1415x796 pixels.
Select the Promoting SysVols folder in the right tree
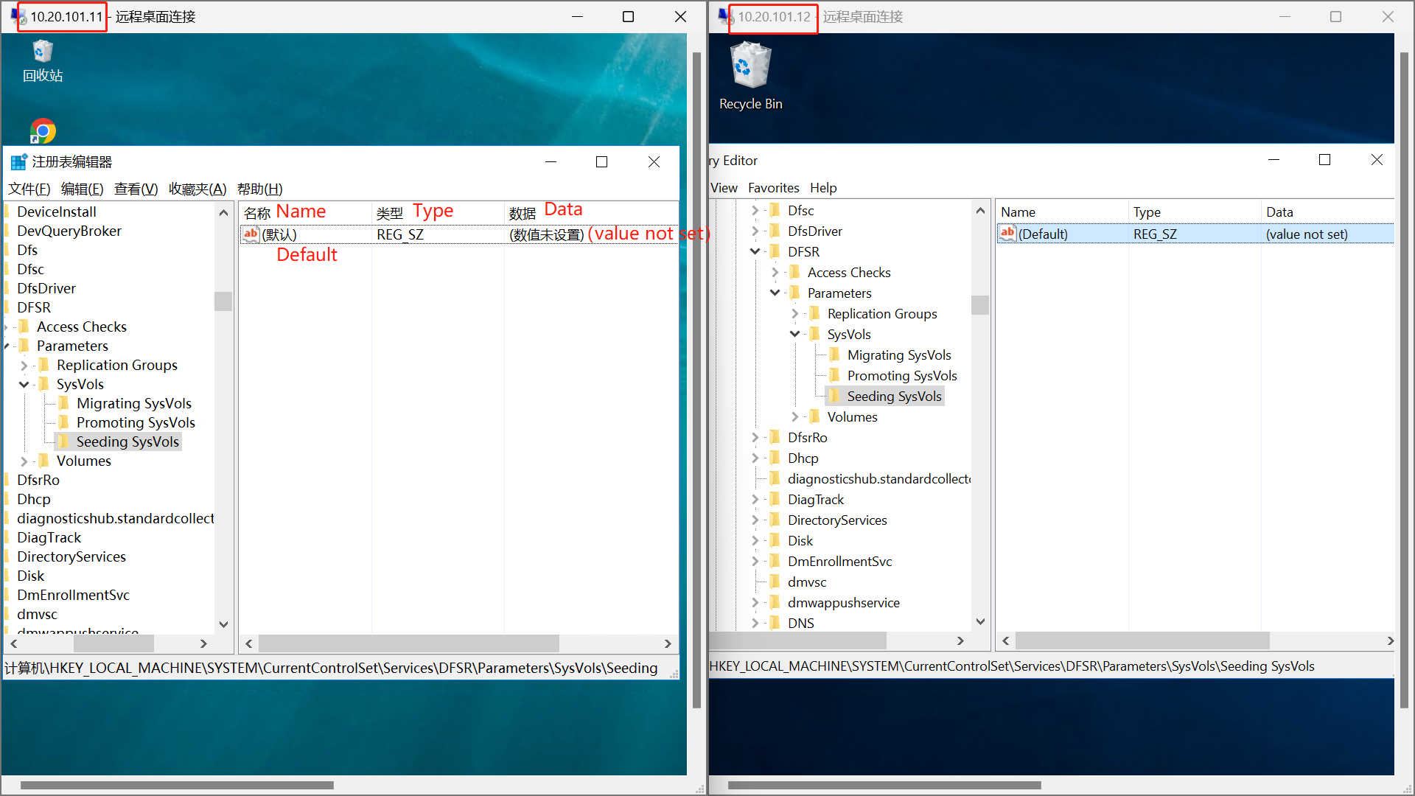coord(901,376)
